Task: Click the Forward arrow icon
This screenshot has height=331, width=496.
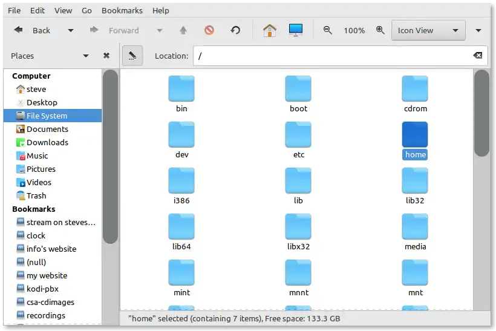Action: coord(94,30)
